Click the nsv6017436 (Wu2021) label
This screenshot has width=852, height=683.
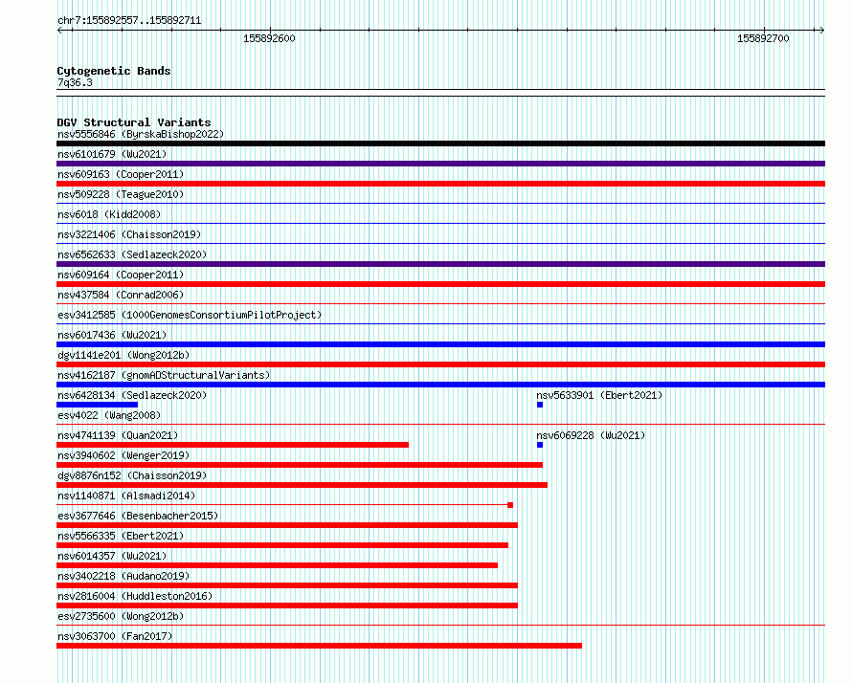(112, 335)
